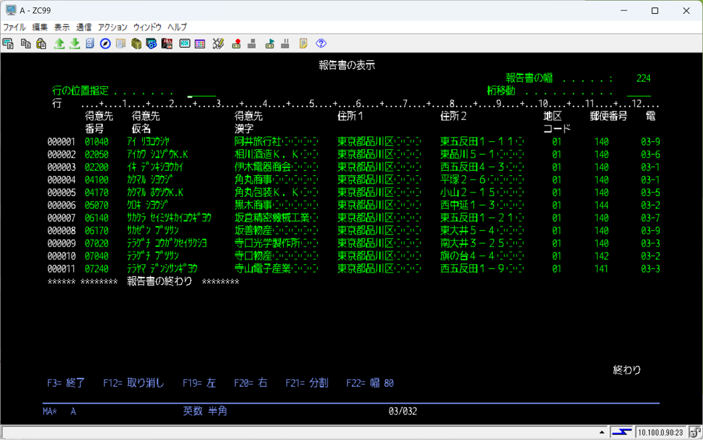Viewport: 703px width, 440px height.
Task: Start macro recording with red dot icon
Action: [x=236, y=44]
